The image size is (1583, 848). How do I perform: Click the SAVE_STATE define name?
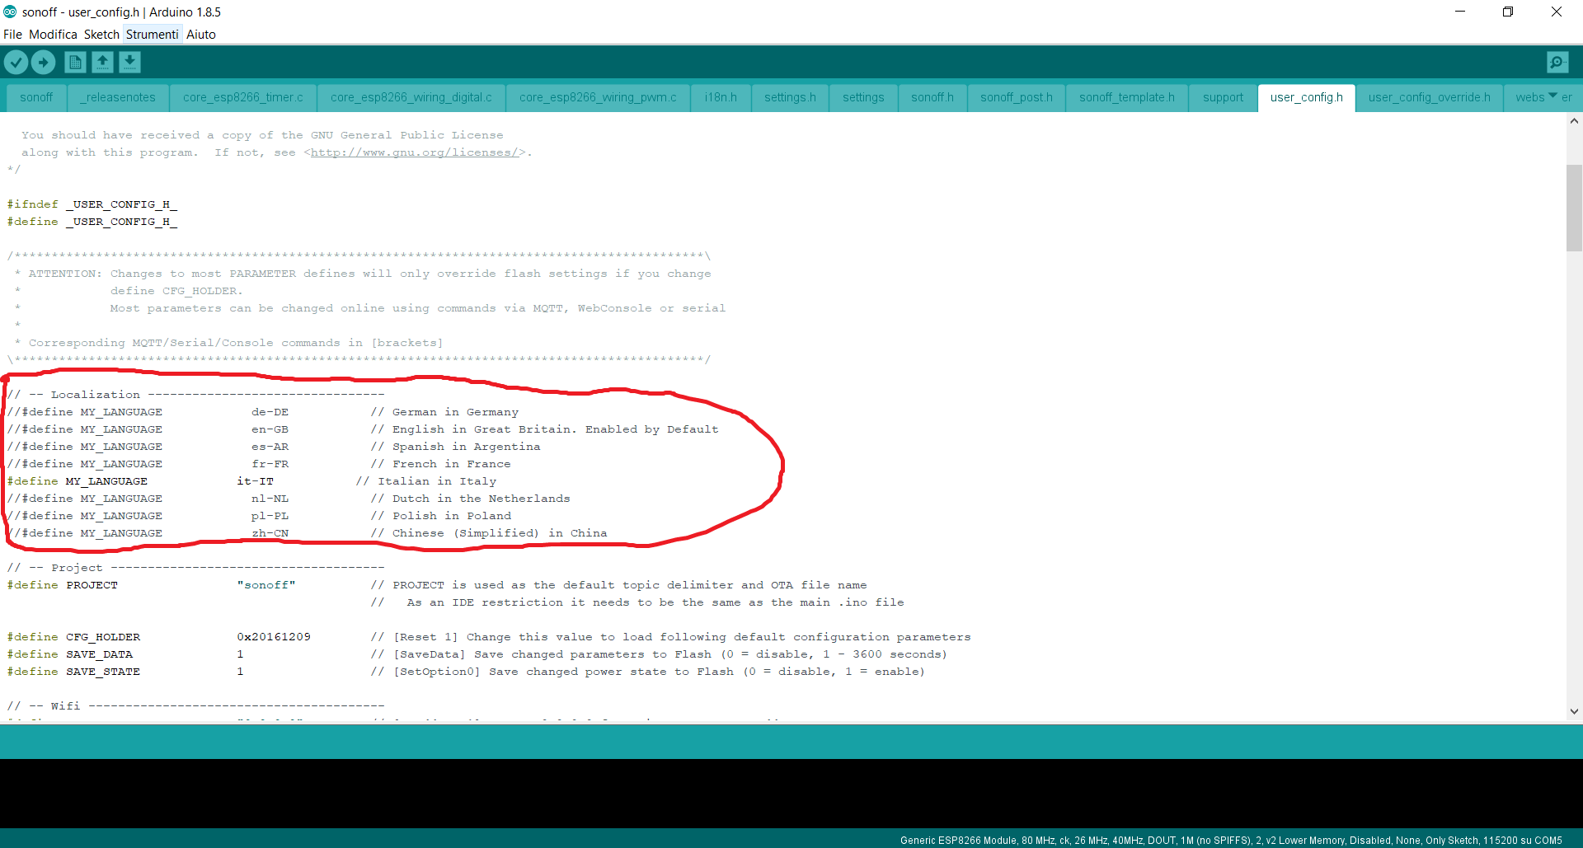[103, 672]
